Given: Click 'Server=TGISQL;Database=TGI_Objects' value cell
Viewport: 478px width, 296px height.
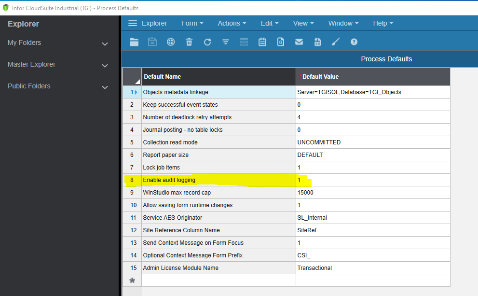Looking at the screenshot, I should click(x=373, y=92).
